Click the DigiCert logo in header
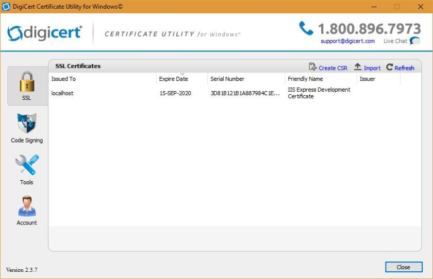 coord(45,33)
